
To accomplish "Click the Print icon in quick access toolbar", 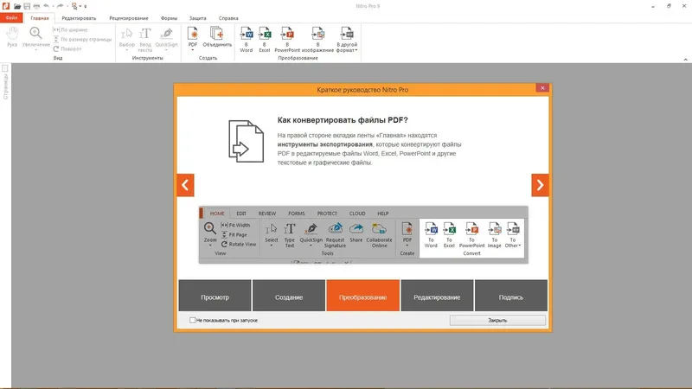I will coord(36,6).
